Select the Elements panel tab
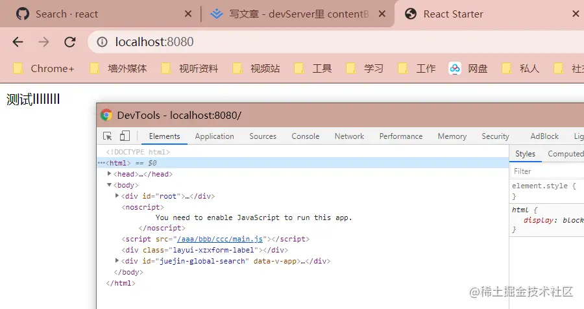The image size is (584, 309). 164,136
